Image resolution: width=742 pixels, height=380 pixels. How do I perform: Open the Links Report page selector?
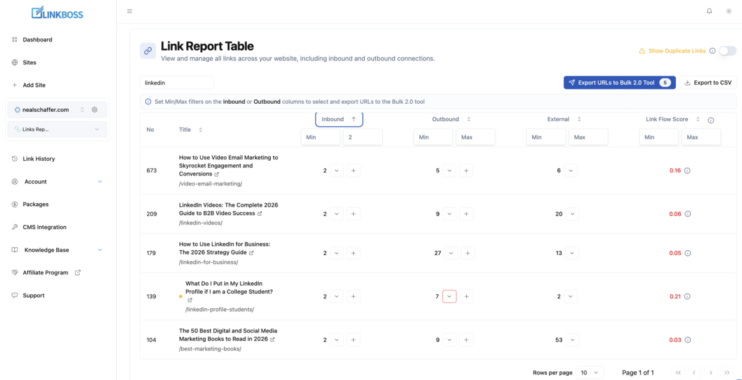57,129
